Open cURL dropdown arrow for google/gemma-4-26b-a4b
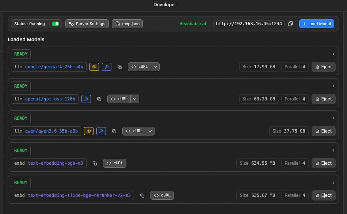The height and width of the screenshot is (214, 347). (x=155, y=67)
